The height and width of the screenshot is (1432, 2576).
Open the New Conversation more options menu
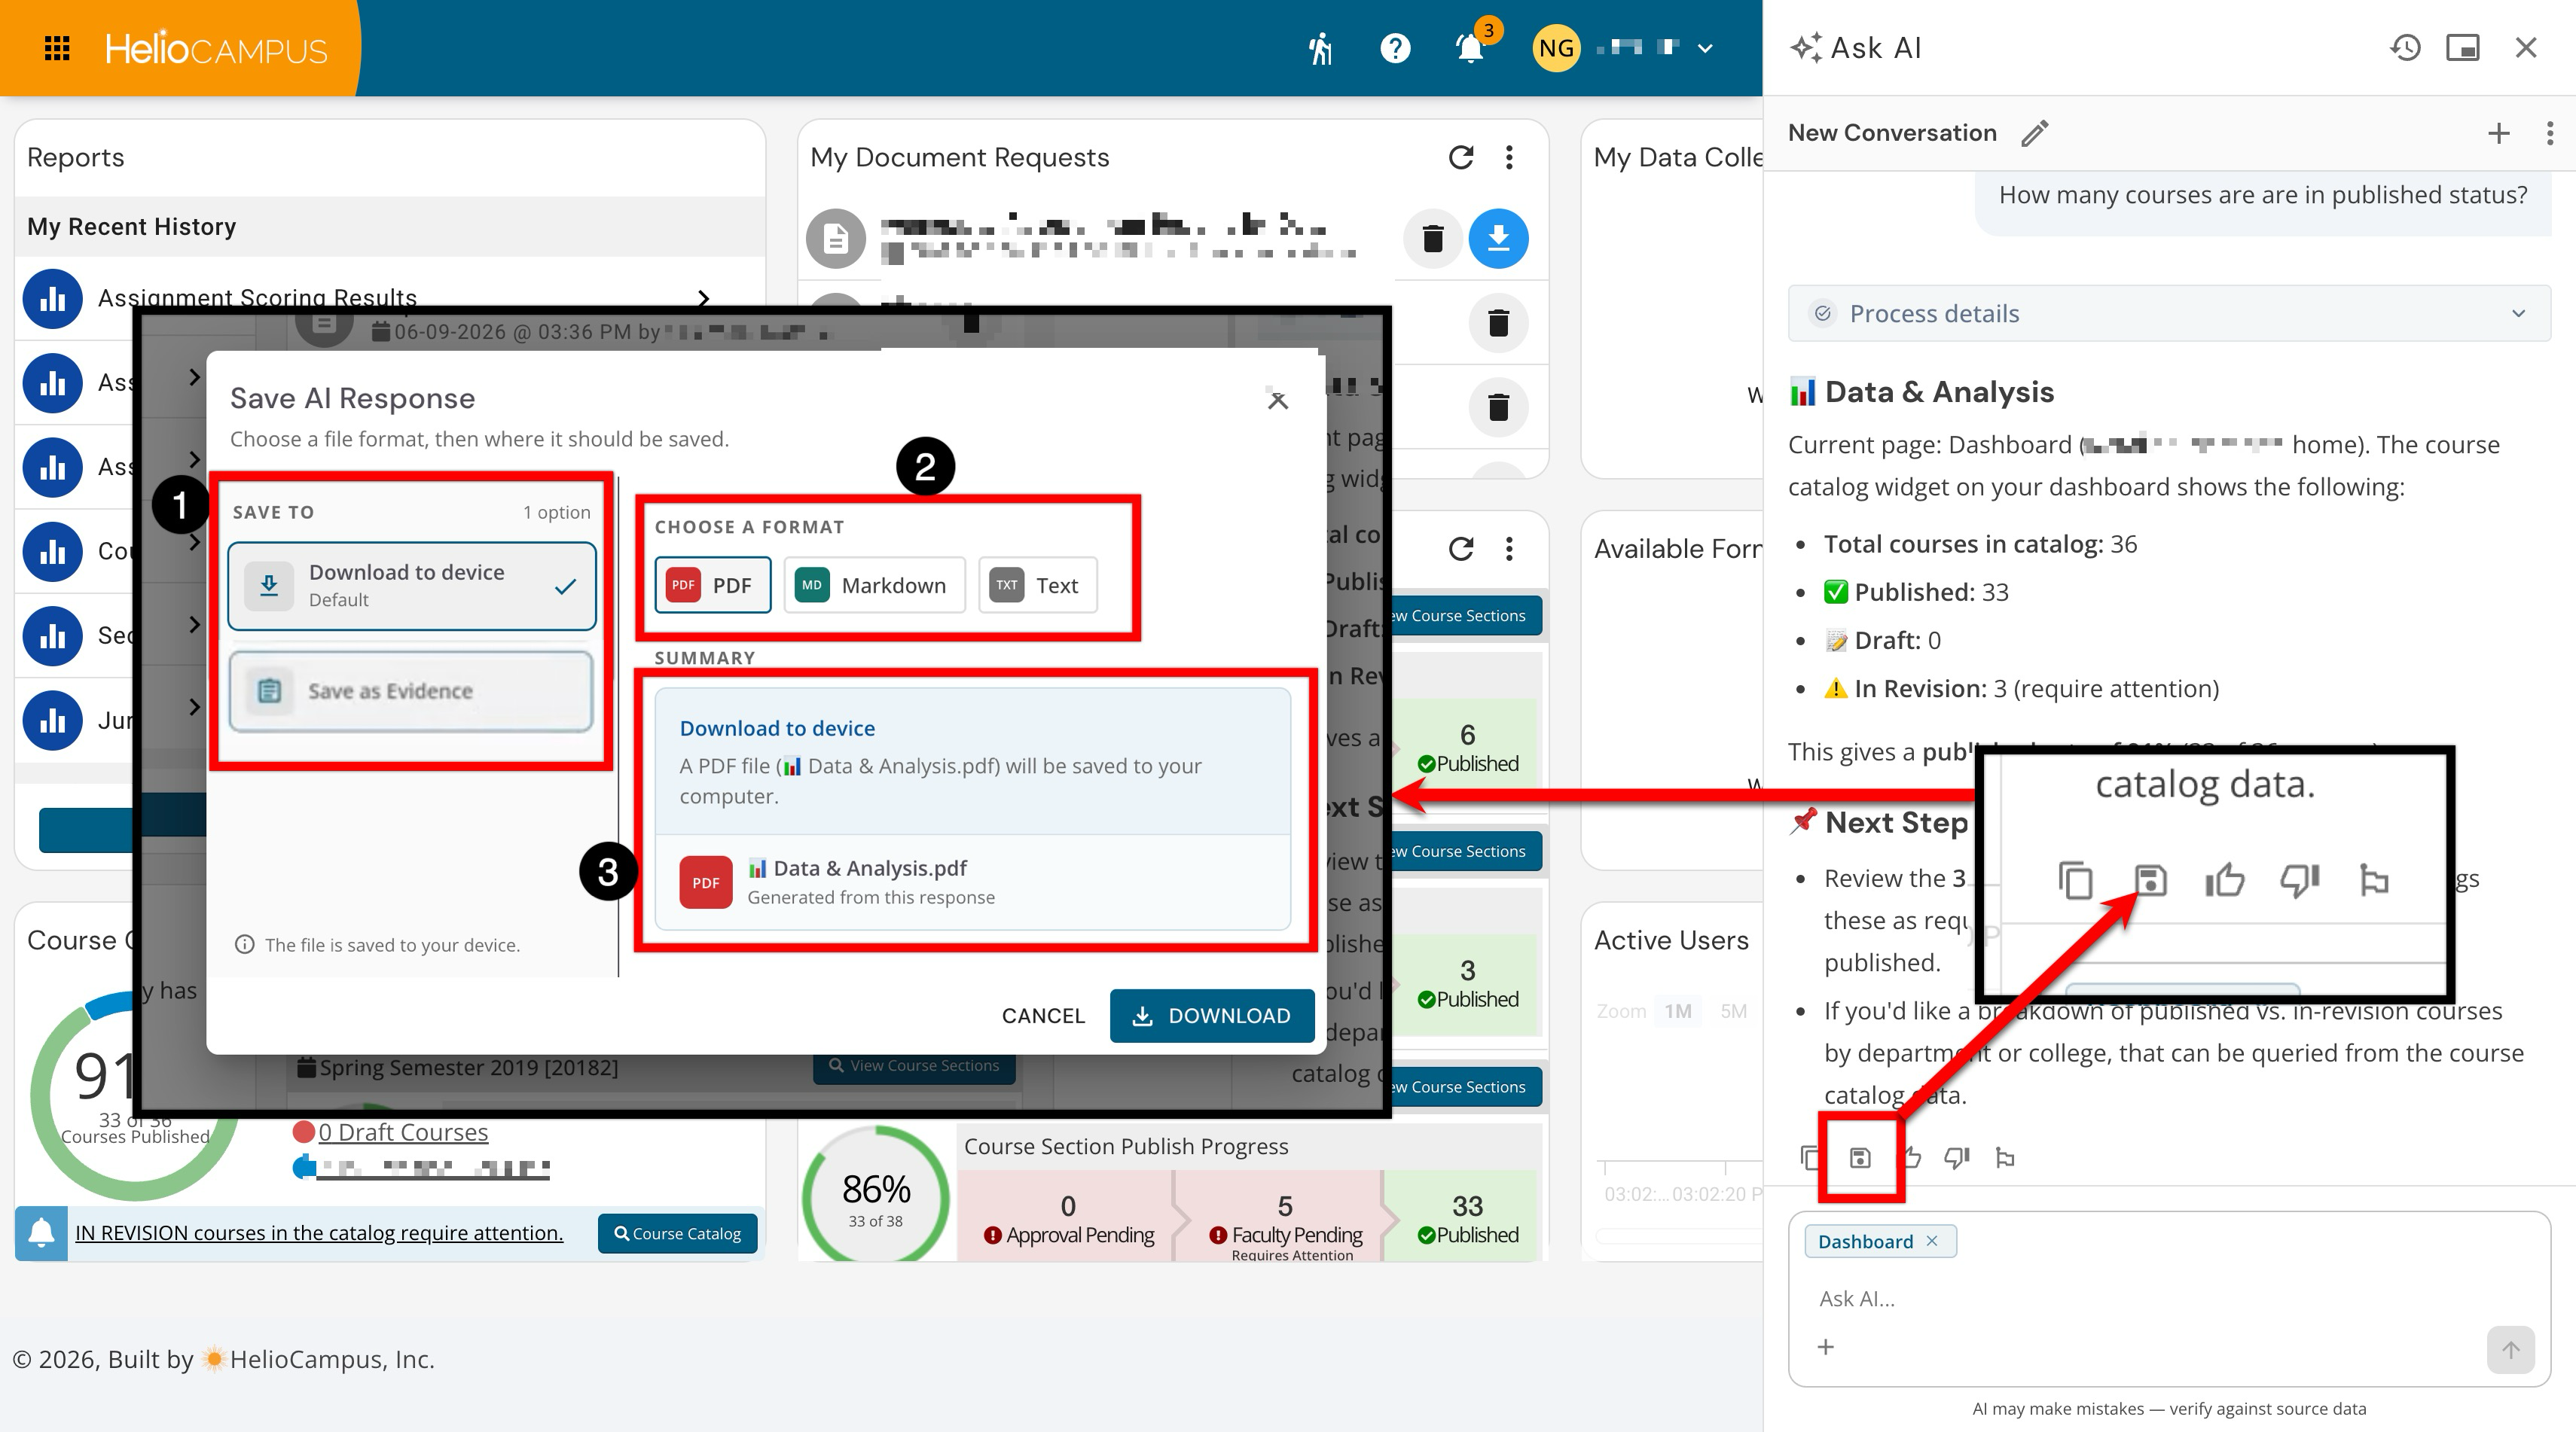coord(2549,133)
